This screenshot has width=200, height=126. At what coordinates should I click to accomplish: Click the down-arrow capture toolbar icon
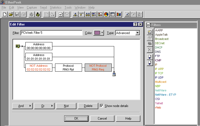38,14
